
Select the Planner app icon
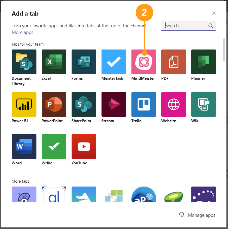point(204,62)
